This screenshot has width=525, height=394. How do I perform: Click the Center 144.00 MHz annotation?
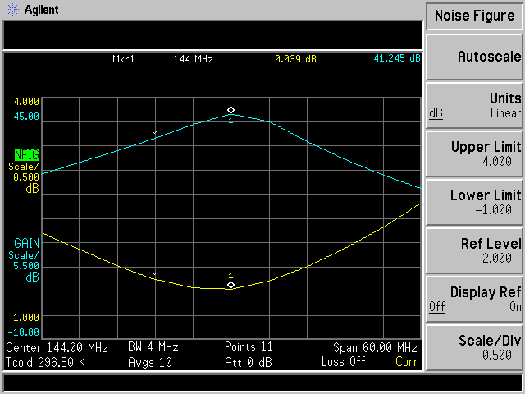pos(57,348)
